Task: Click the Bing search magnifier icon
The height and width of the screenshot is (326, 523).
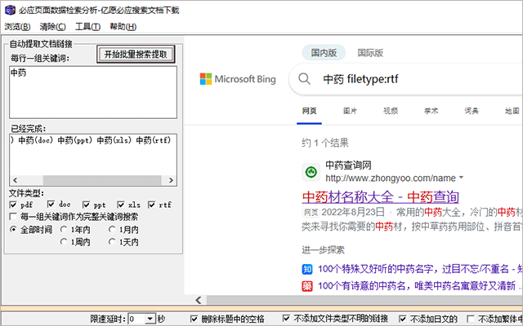Action: pyautogui.click(x=304, y=79)
